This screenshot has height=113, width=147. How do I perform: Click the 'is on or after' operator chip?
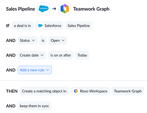tap(61, 55)
